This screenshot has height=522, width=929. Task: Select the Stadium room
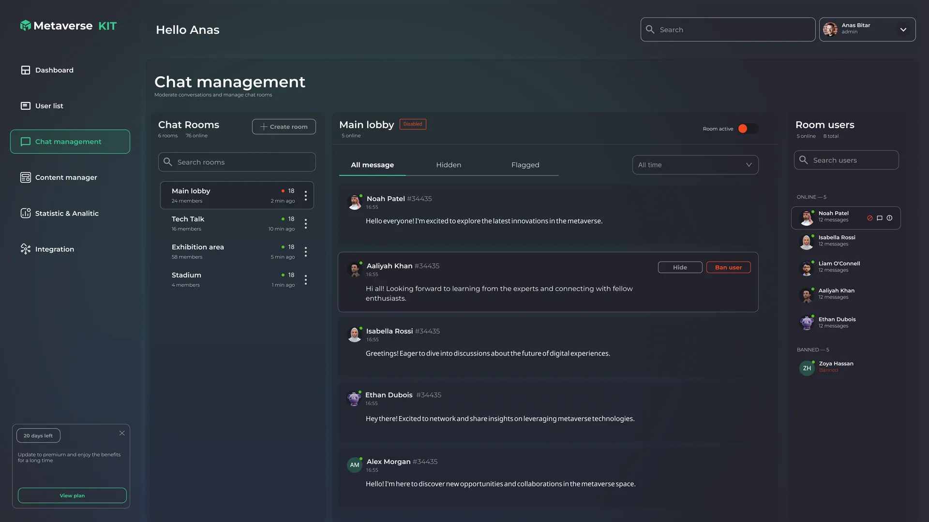(237, 279)
